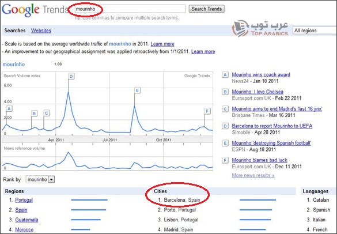Click the mourinho term in the scale note
Image resolution: width=337 pixels, height=234 pixels.
(120, 44)
